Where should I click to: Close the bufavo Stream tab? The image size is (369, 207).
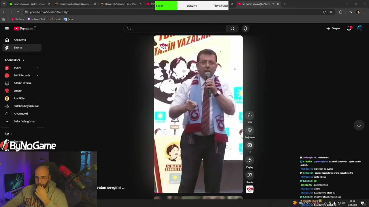pos(49,4)
